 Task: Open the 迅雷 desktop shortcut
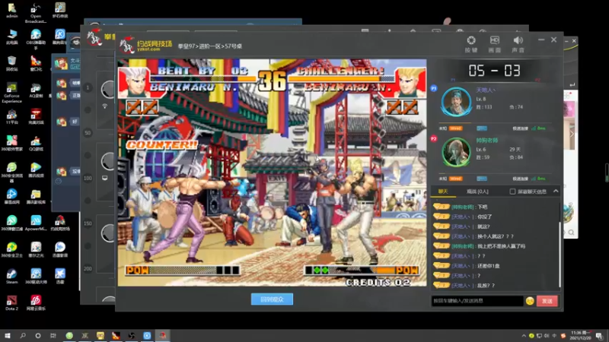click(60, 277)
